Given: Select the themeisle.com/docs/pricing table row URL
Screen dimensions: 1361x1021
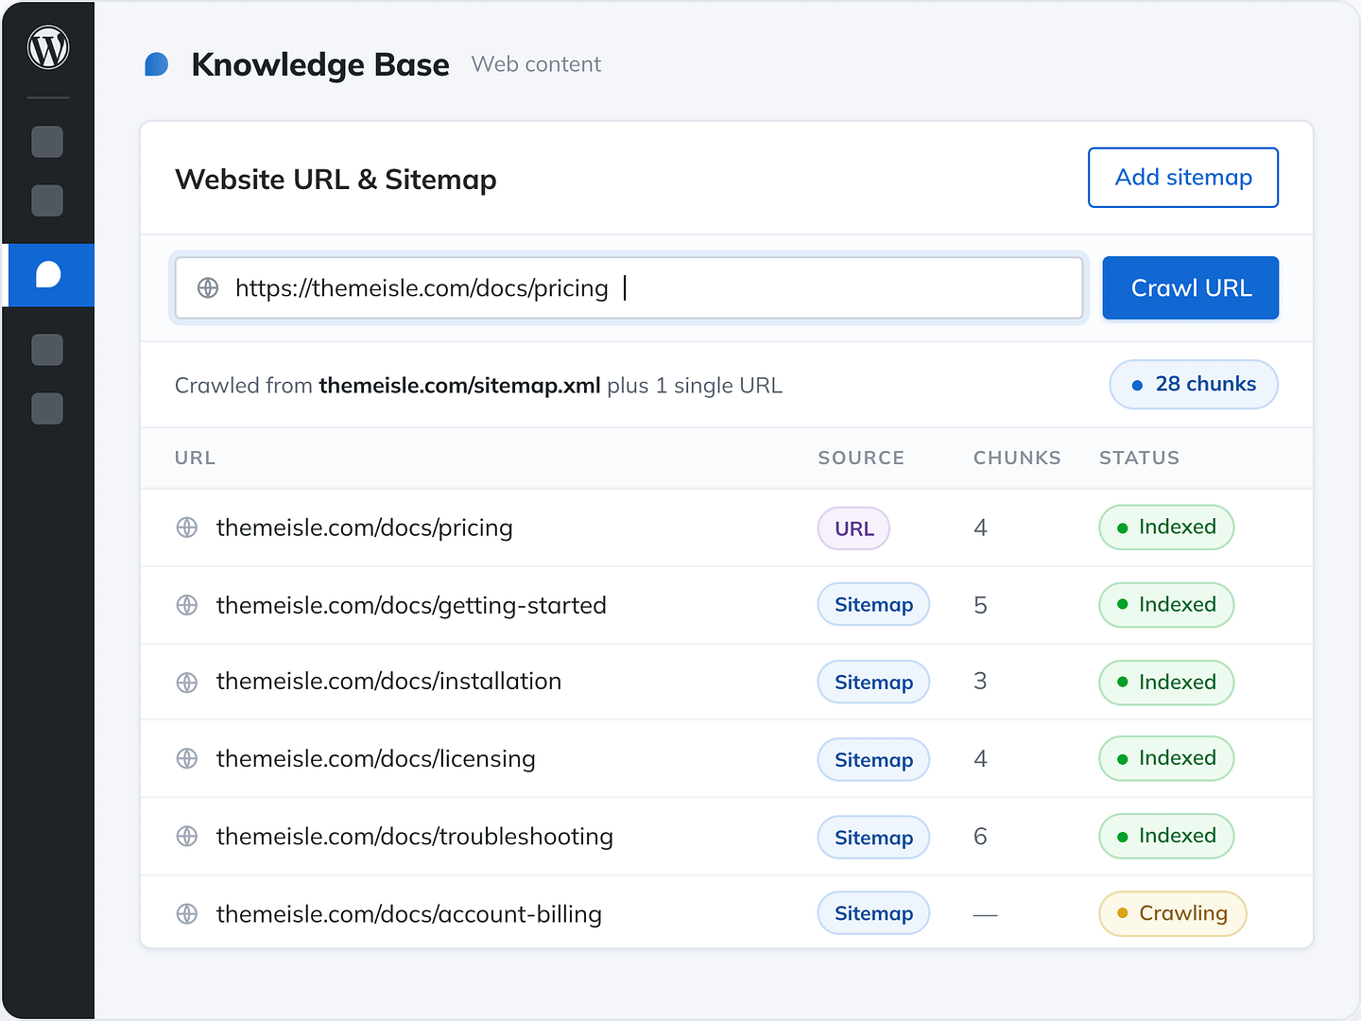Looking at the screenshot, I should [365, 528].
